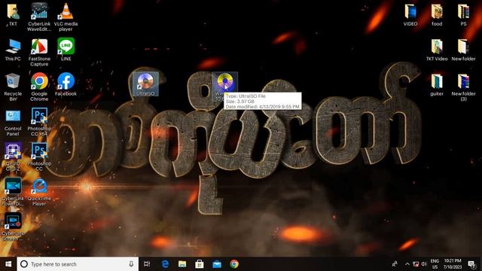Open the PS folder
Image resolution: width=482 pixels, height=271 pixels.
pyautogui.click(x=463, y=15)
